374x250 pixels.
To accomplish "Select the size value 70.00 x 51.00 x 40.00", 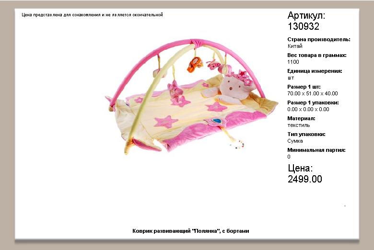I will click(x=313, y=93).
